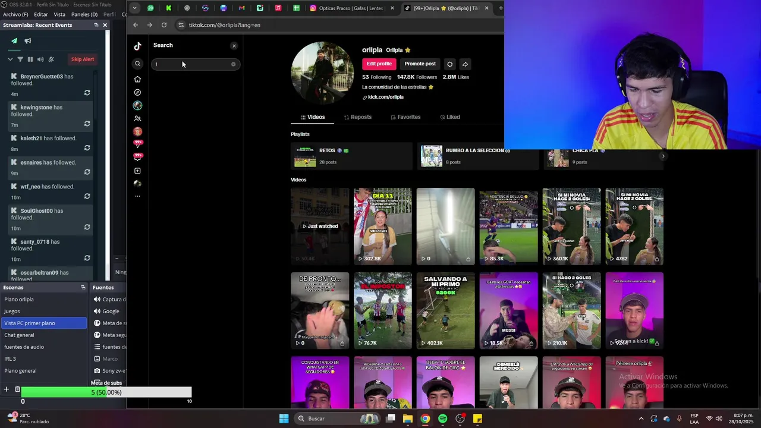Open the DIA 11 video with 302.8K views

(x=382, y=226)
